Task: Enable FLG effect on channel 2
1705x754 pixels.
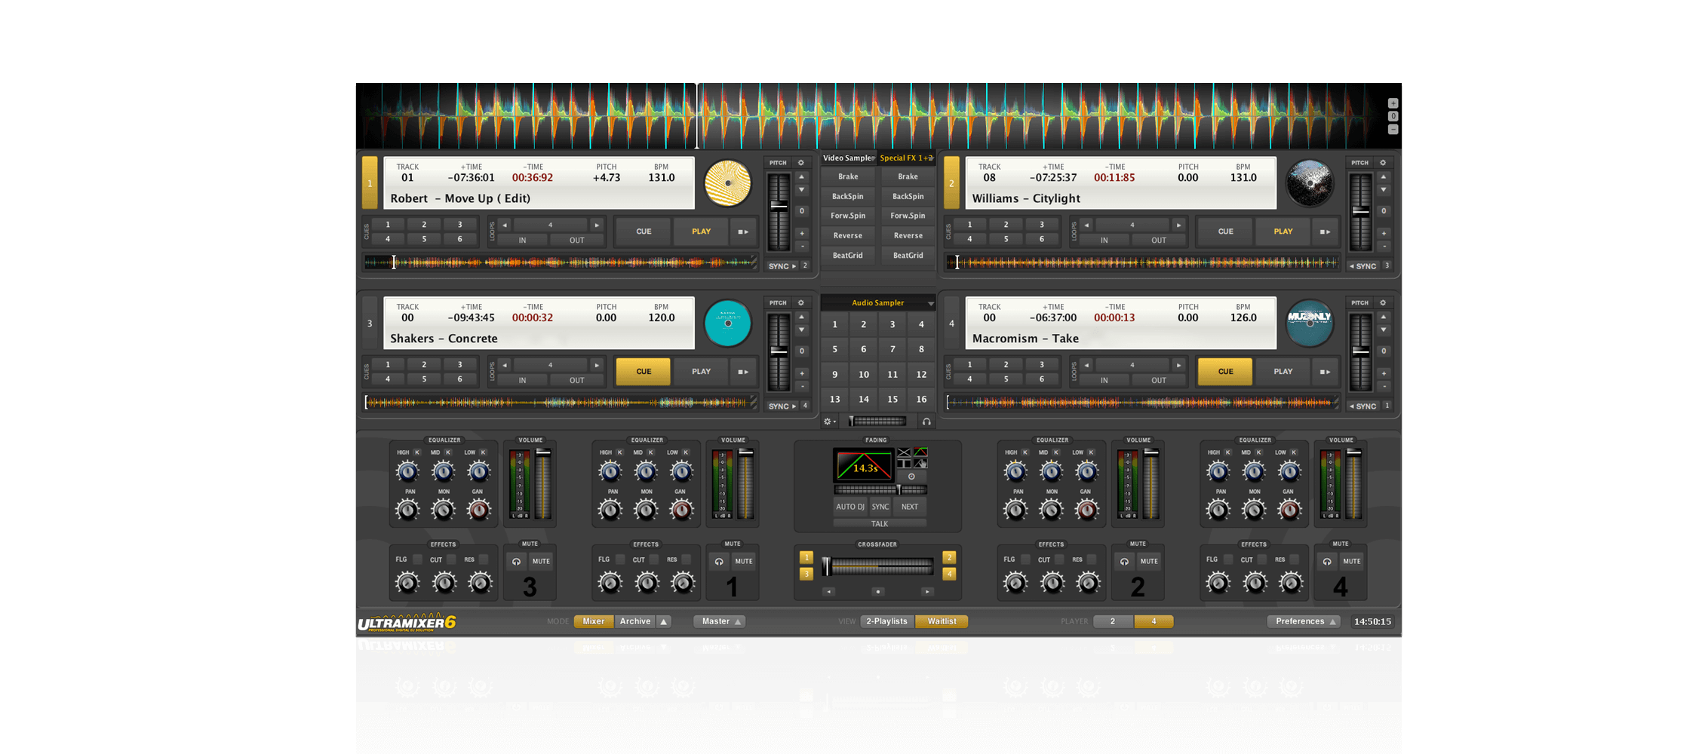Action: 1025,559
